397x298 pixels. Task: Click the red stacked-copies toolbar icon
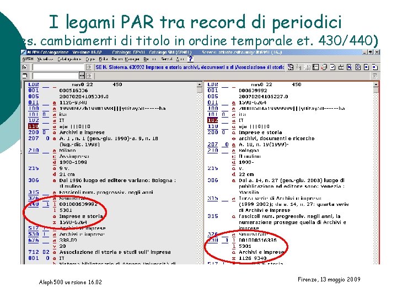coord(324,67)
